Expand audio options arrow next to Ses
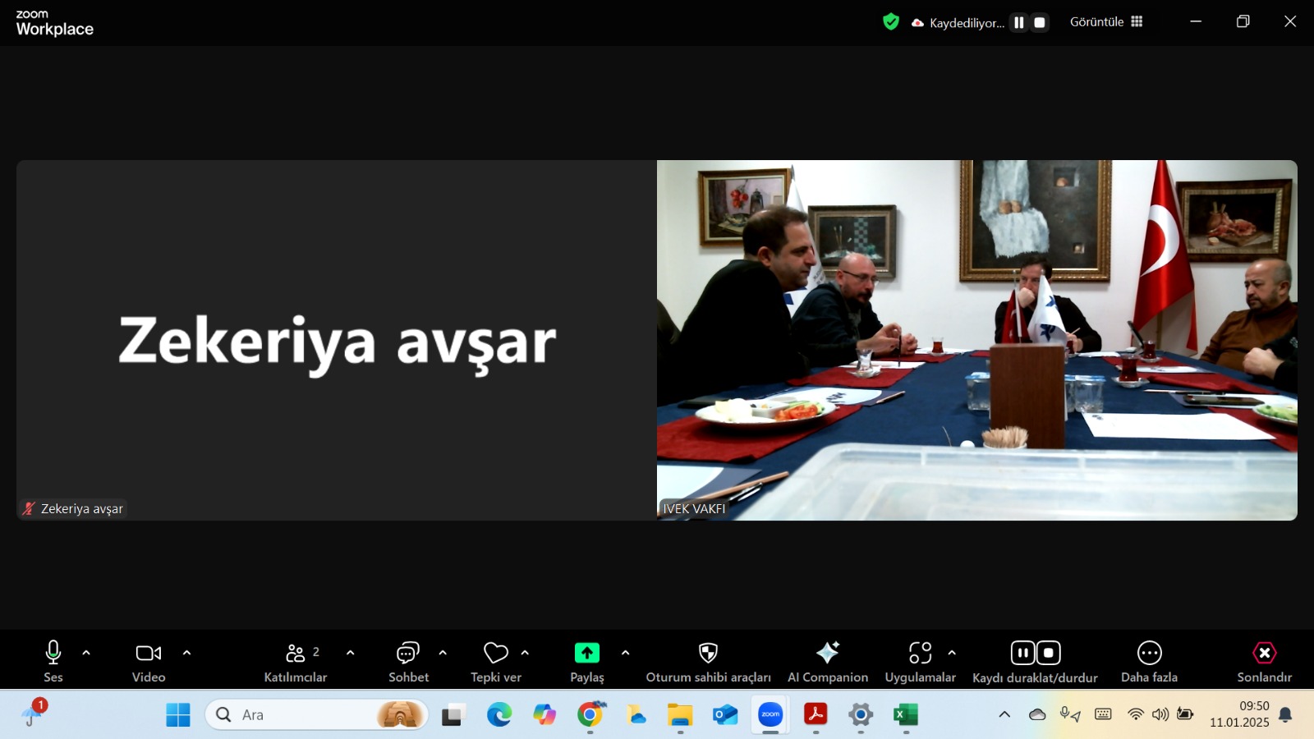Screen dimensions: 1314x739 tap(86, 654)
